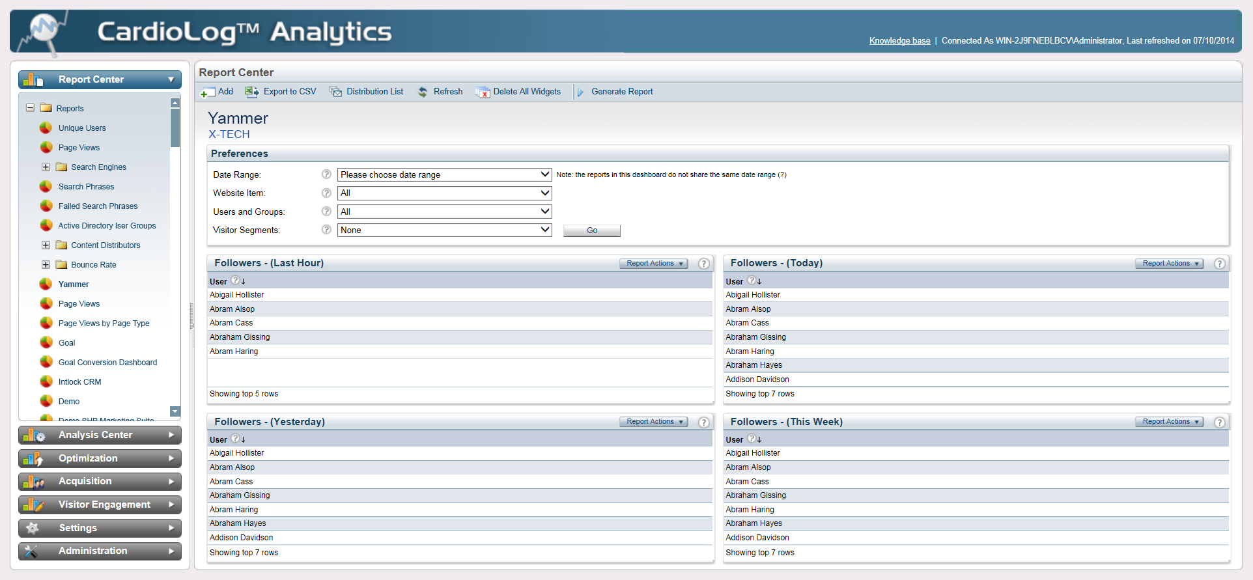The image size is (1253, 580).
Task: Sort Last Hour followers by User column
Action: coord(218,281)
